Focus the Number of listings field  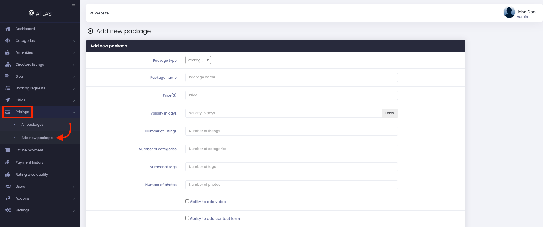point(291,131)
